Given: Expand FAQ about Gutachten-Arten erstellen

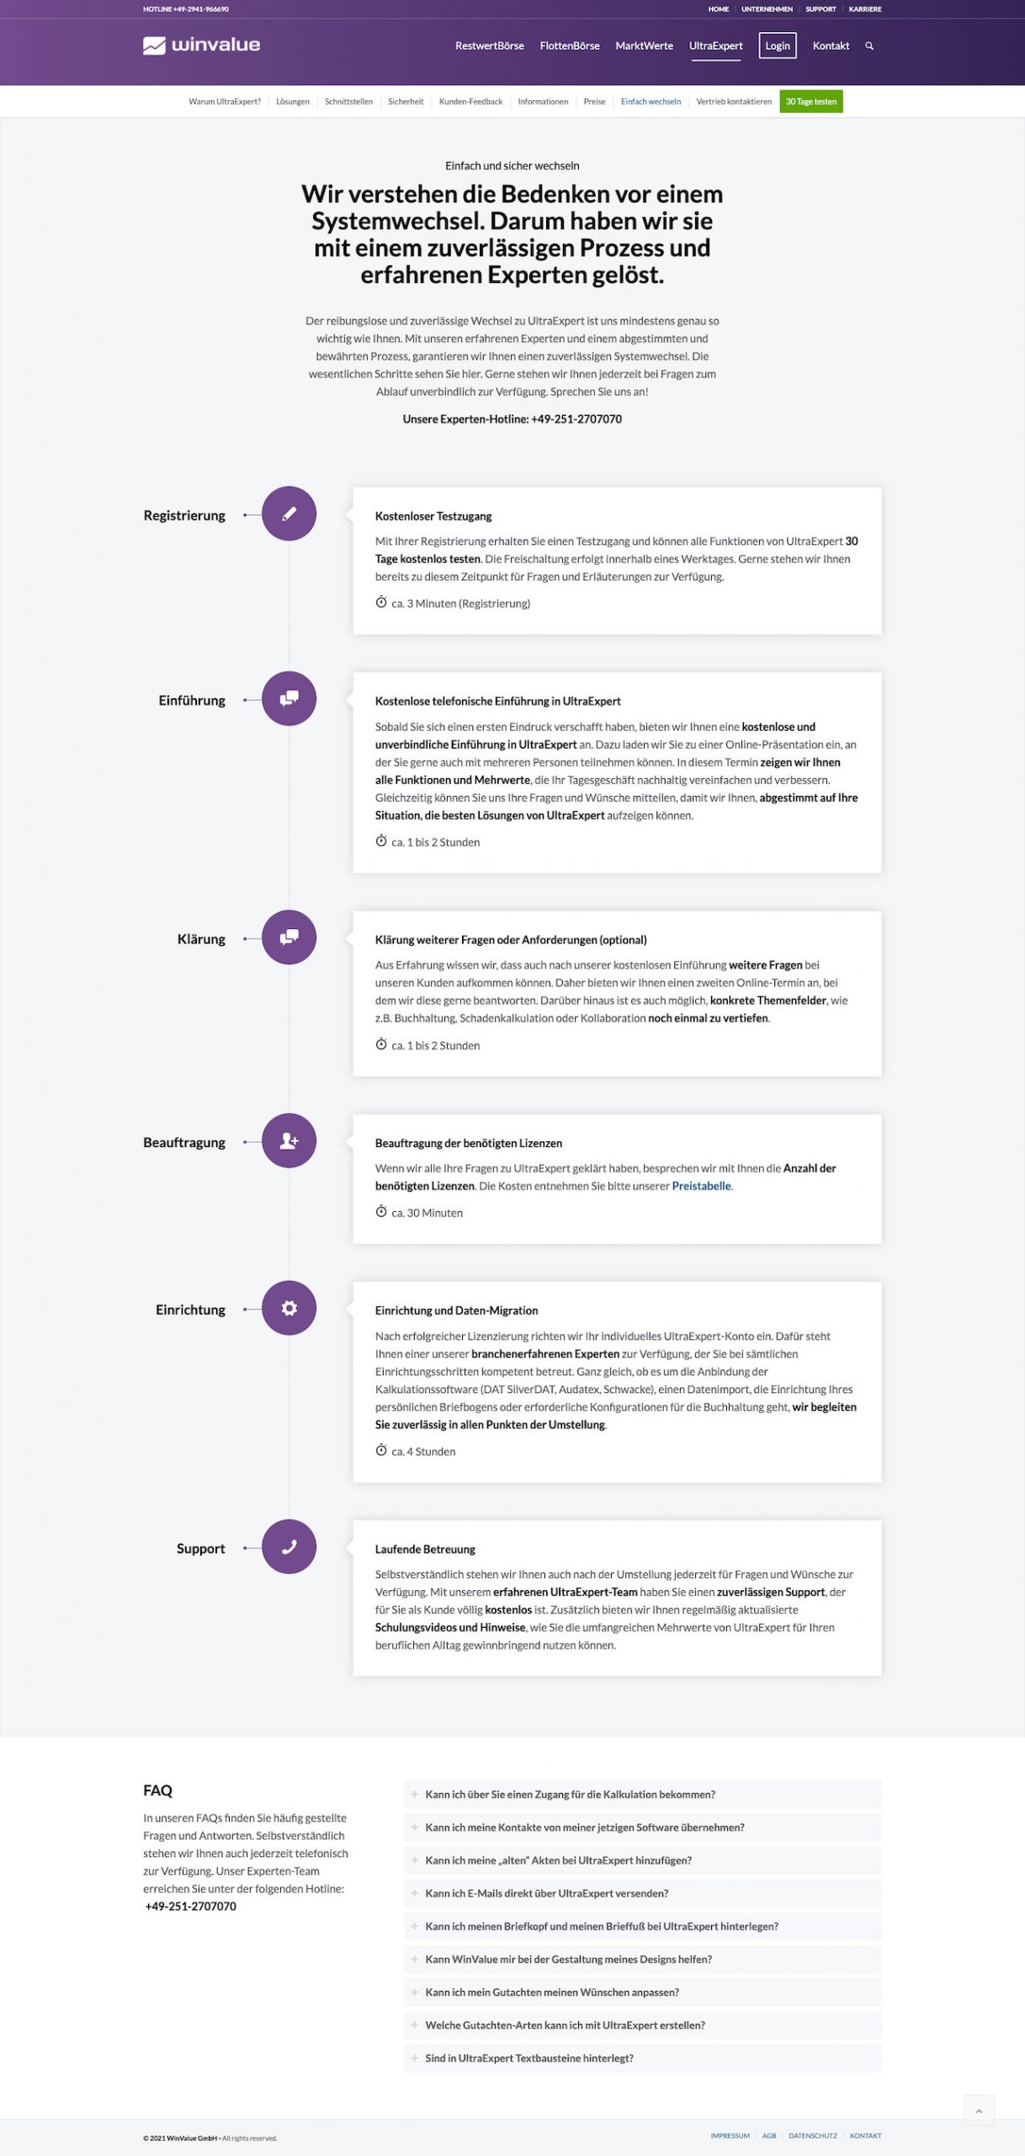Looking at the screenshot, I should [565, 2025].
